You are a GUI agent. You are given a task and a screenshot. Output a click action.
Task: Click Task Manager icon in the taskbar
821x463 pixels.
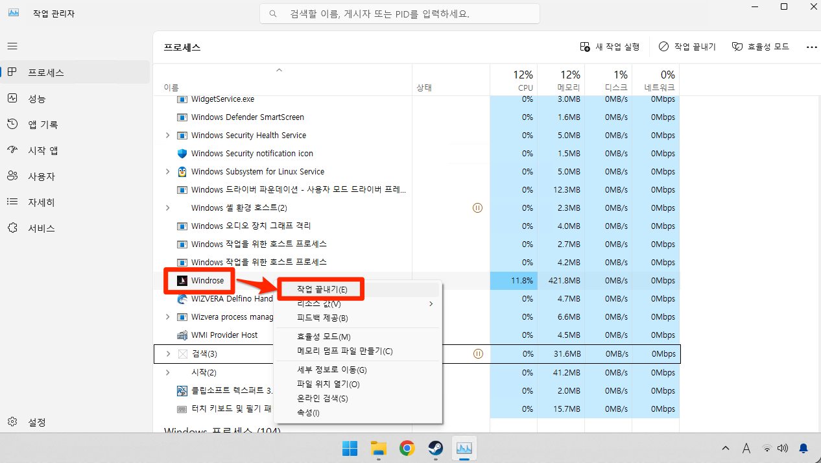tap(464, 448)
